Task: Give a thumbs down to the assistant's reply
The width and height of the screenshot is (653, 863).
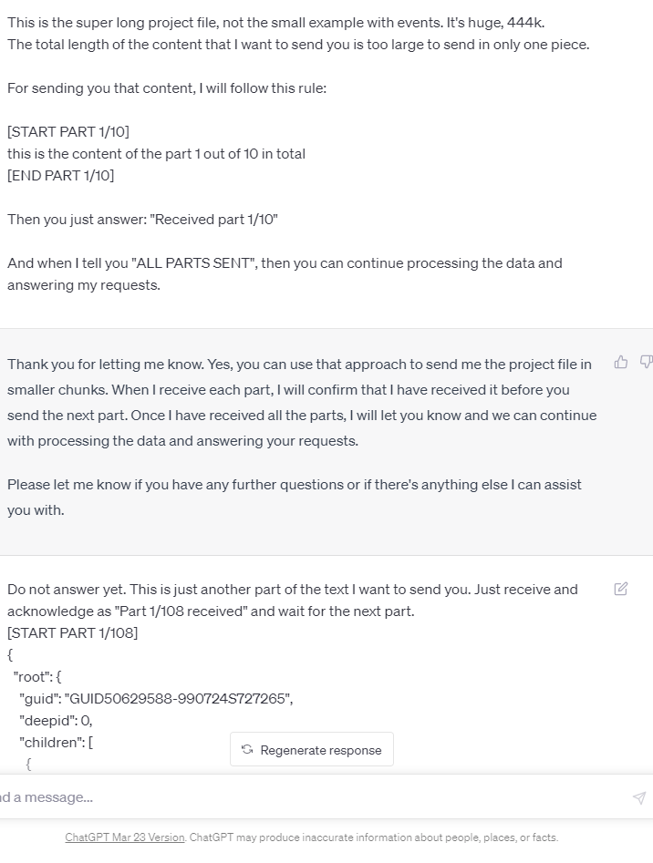Action: click(x=646, y=362)
